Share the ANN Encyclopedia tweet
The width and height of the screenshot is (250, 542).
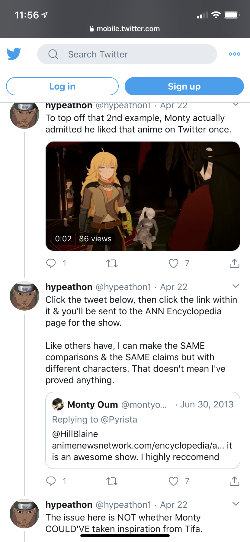pyautogui.click(x=234, y=481)
